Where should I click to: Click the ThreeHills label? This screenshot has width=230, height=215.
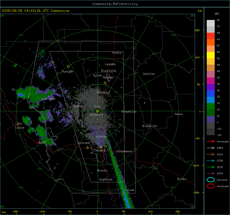pos(129,112)
